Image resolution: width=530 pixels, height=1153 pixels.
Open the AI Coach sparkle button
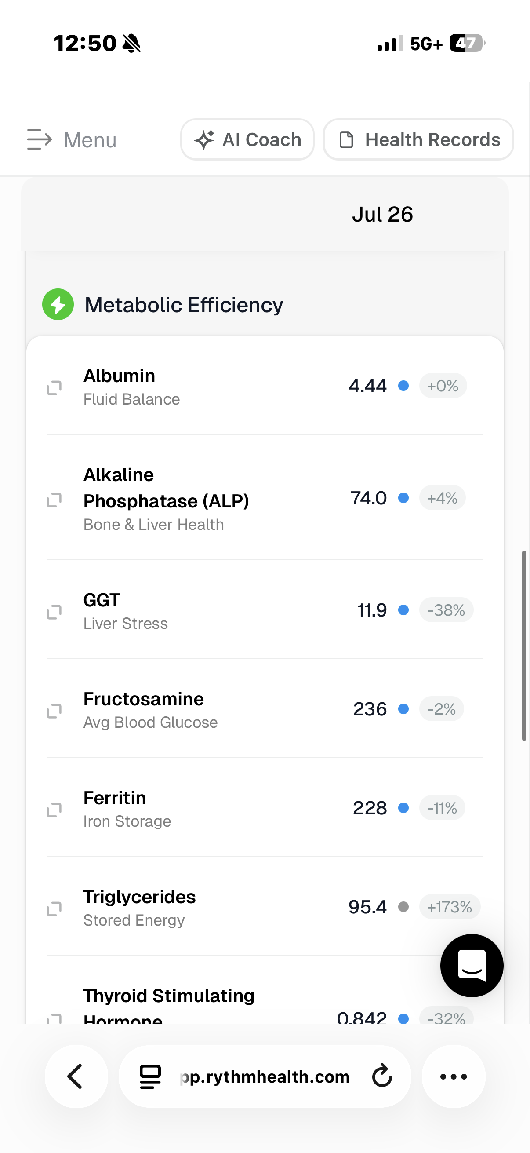[x=247, y=139]
